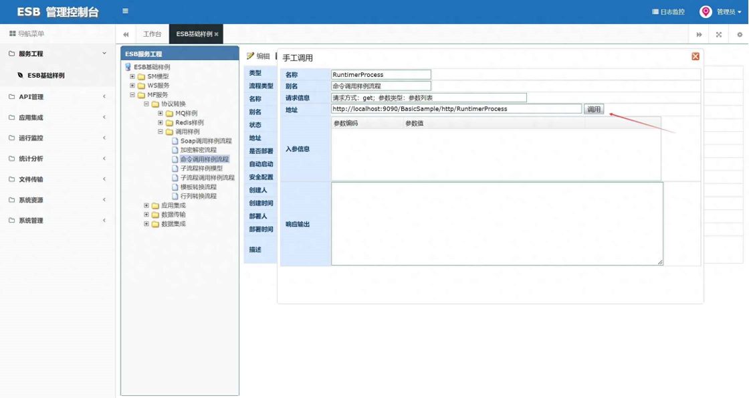Open the 管理员 user dropdown
Image resolution: width=749 pixels, height=398 pixels.
pos(729,12)
